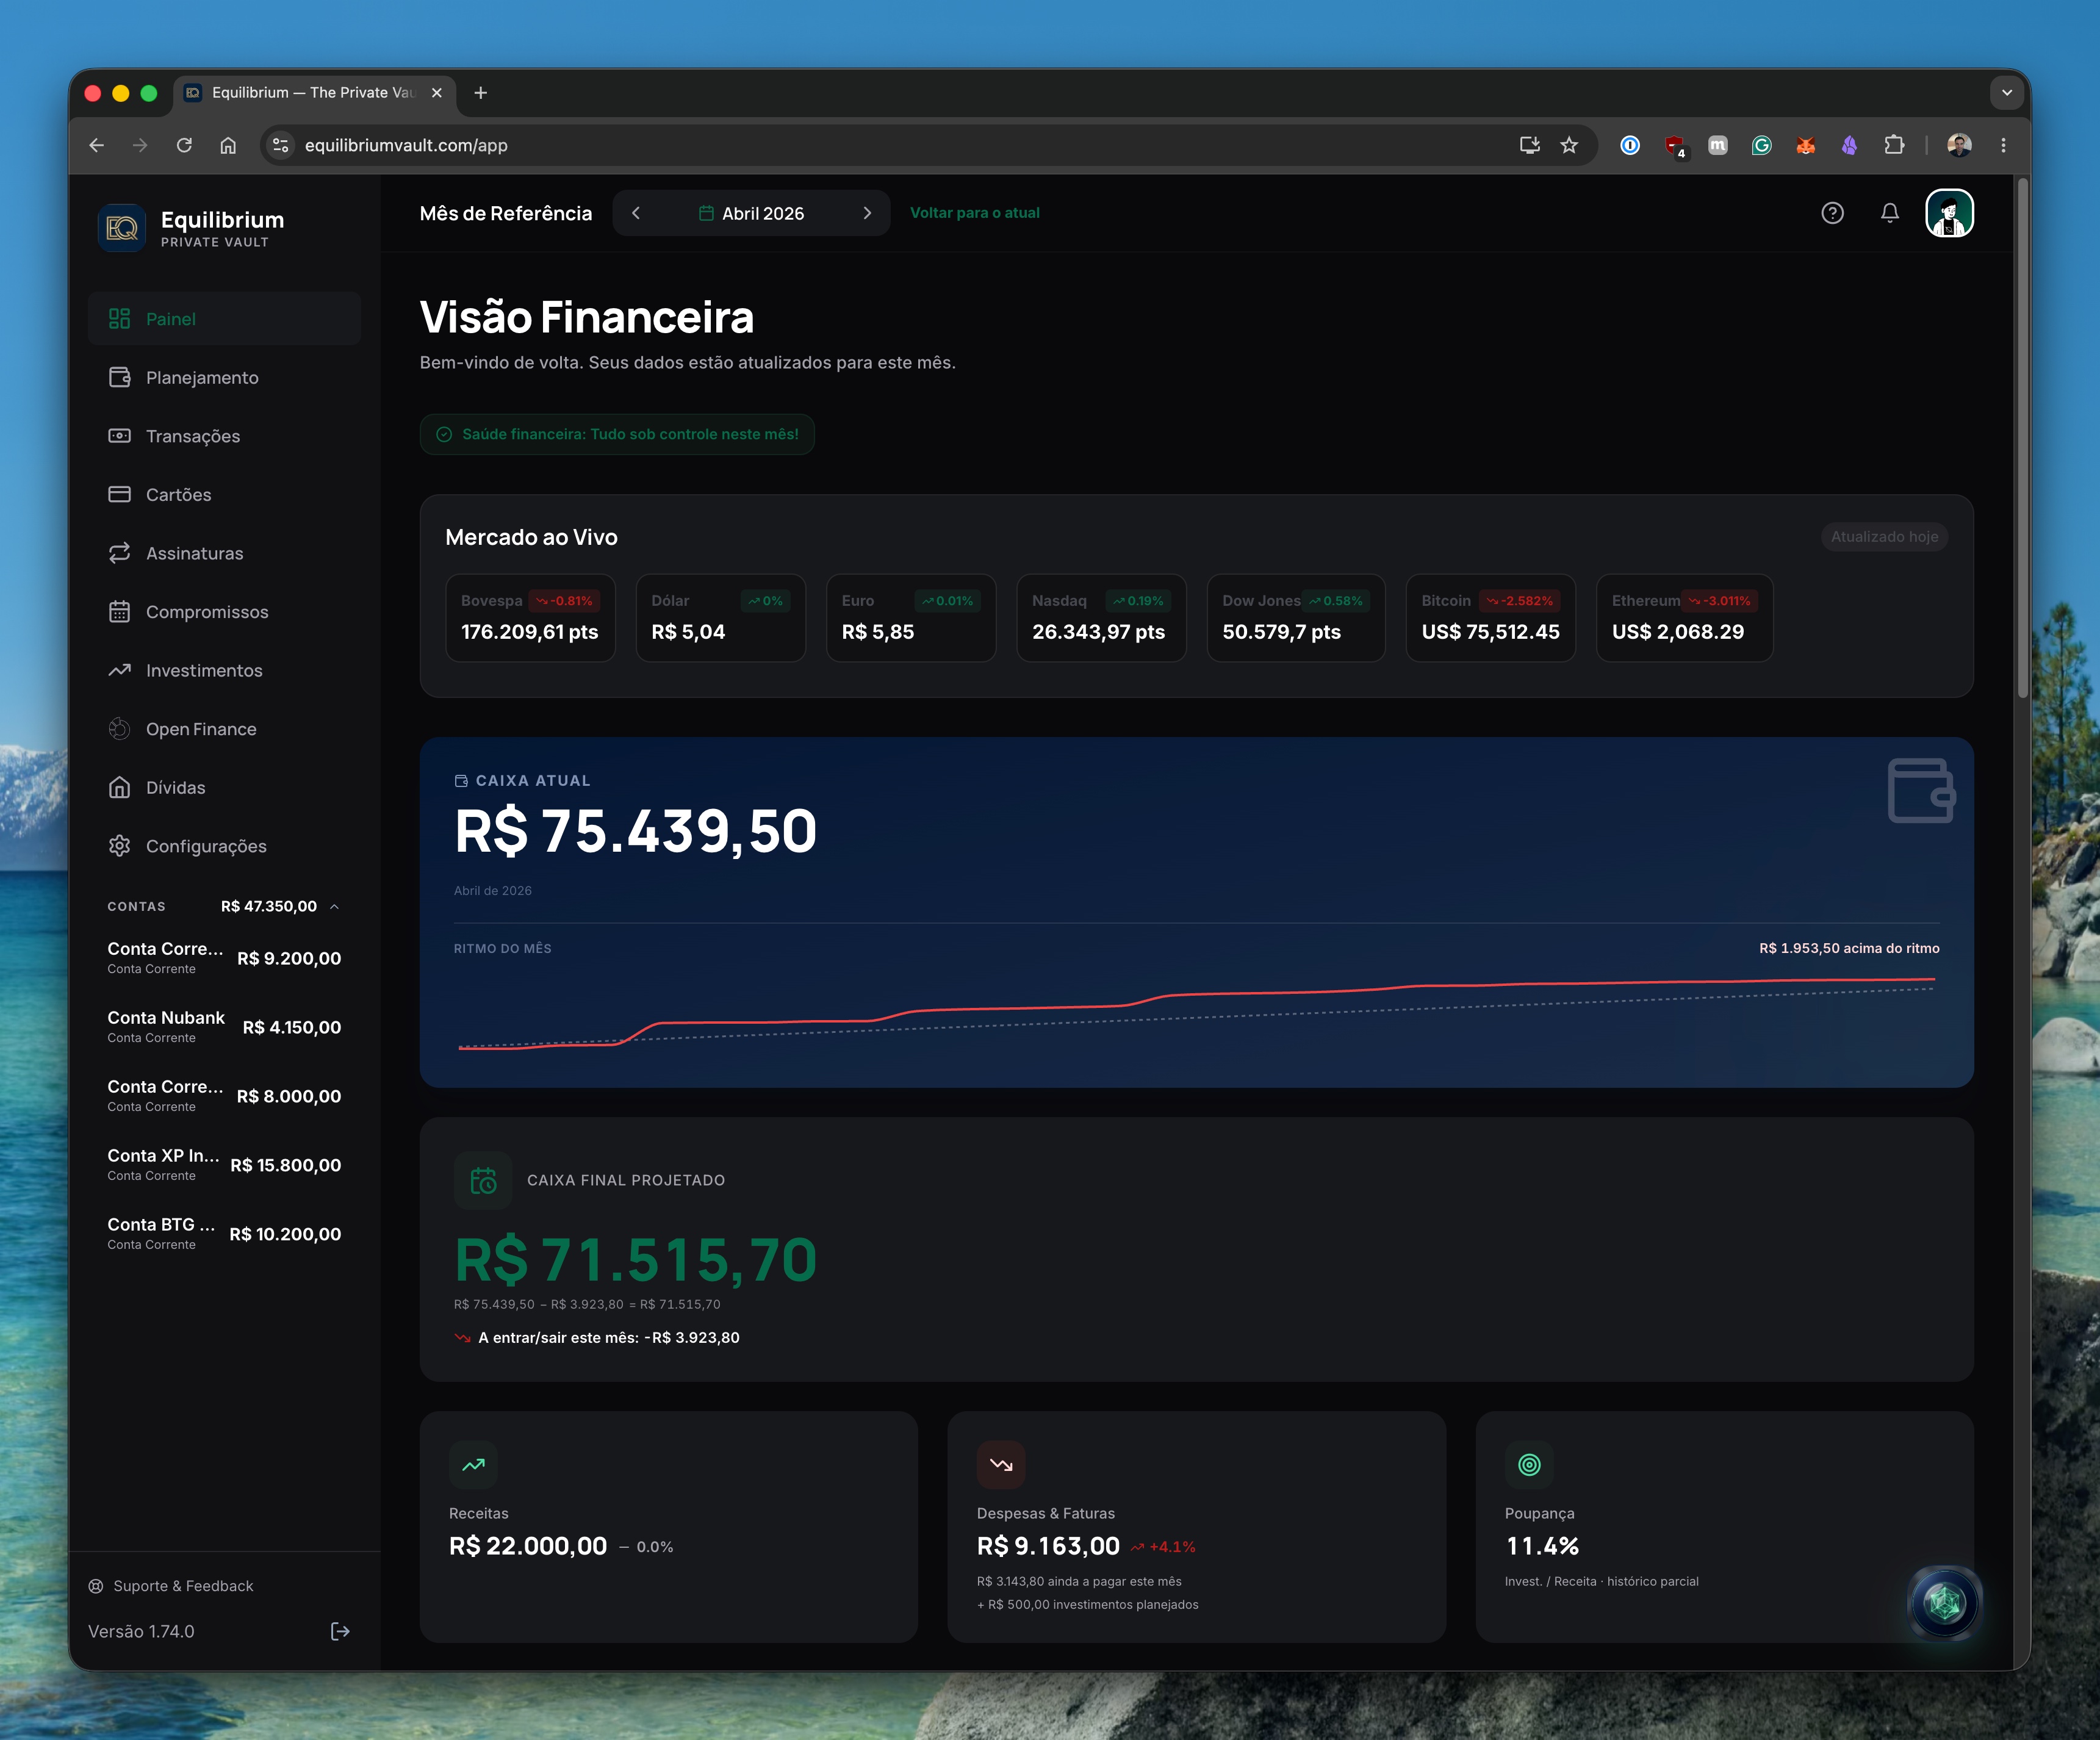Click the Bovespa market card

(530, 617)
